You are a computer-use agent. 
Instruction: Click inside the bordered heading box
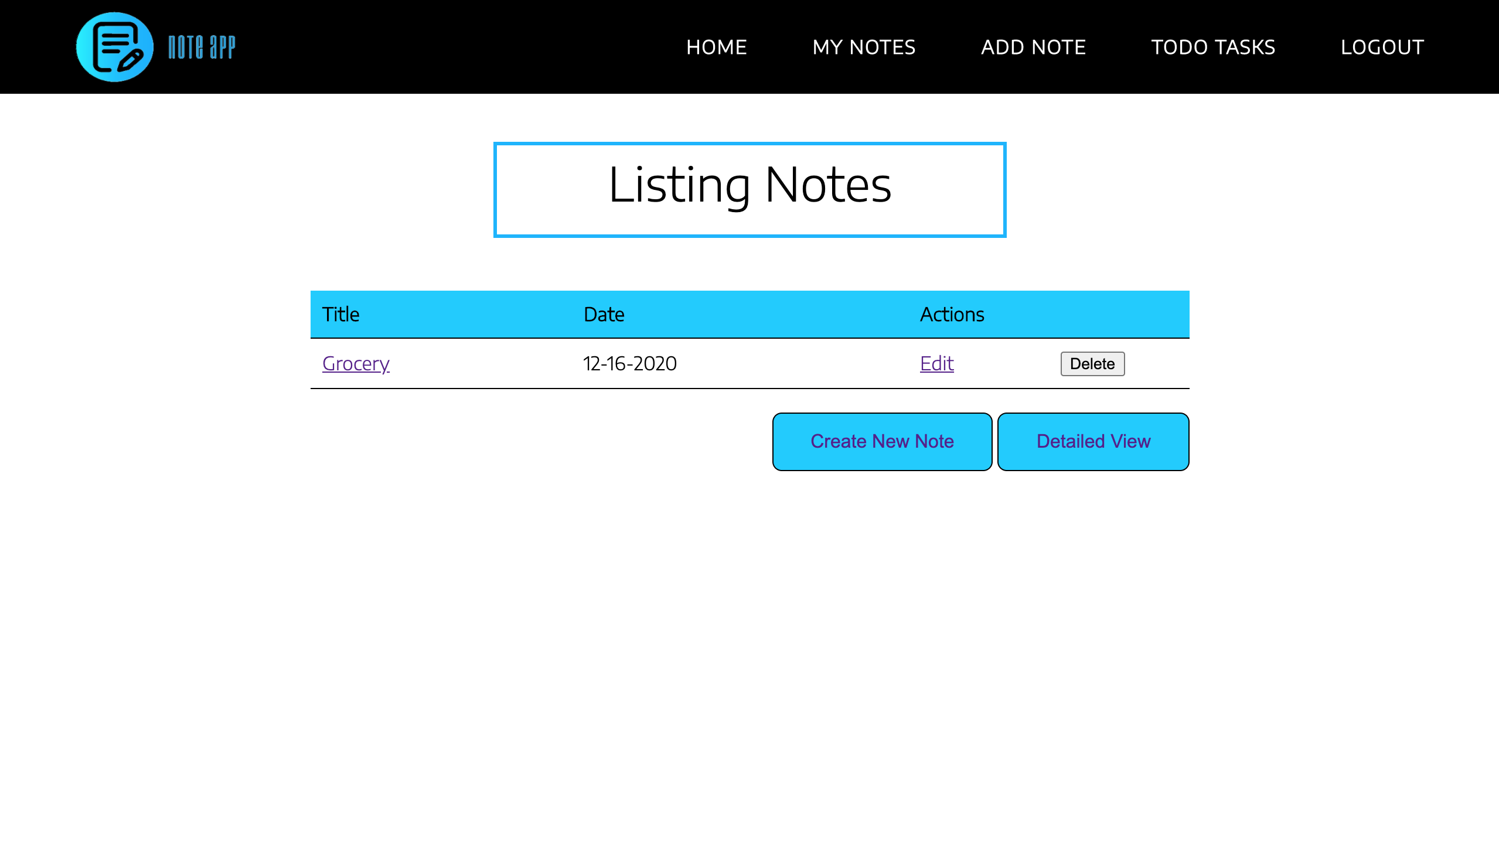pos(749,189)
